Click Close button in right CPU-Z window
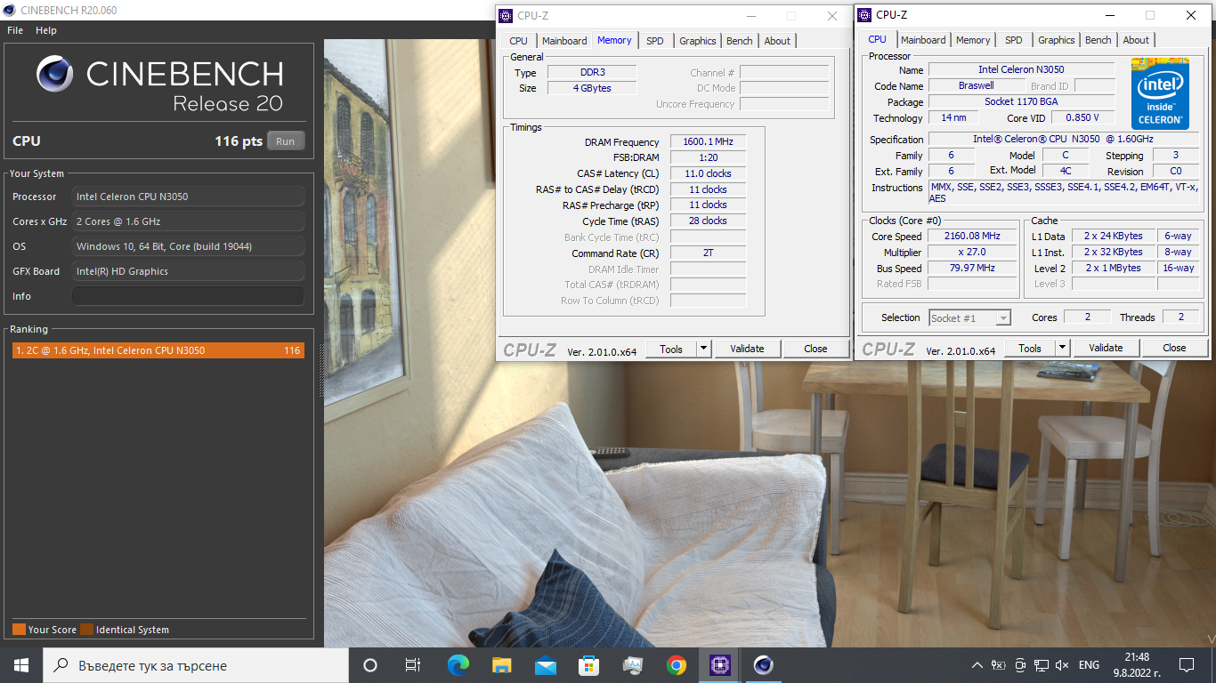 coord(1174,348)
